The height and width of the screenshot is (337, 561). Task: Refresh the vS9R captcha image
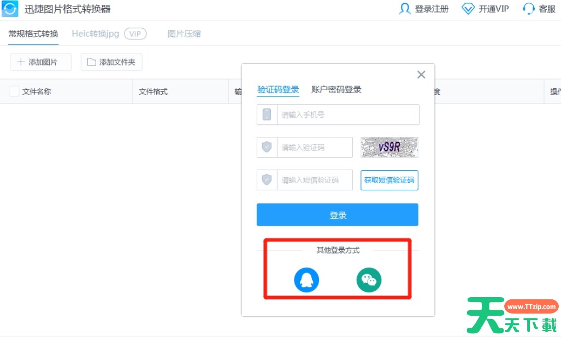pyautogui.click(x=389, y=147)
